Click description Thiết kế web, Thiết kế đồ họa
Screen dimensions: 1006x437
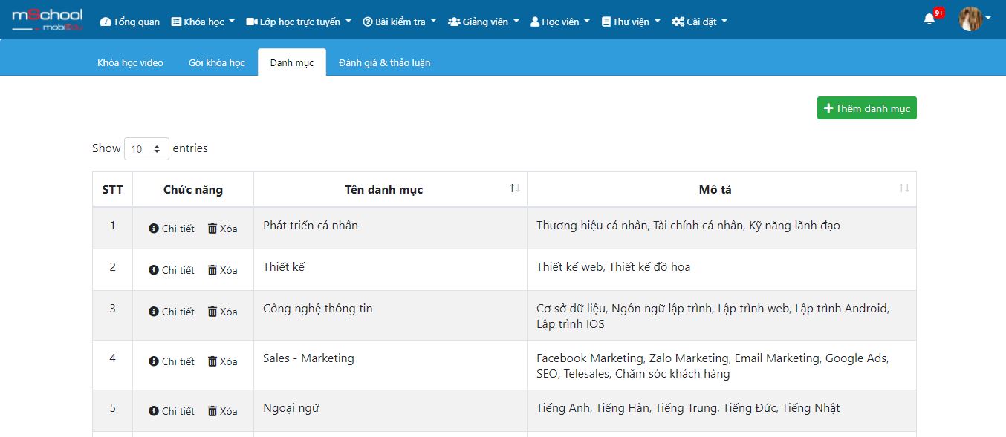click(613, 266)
